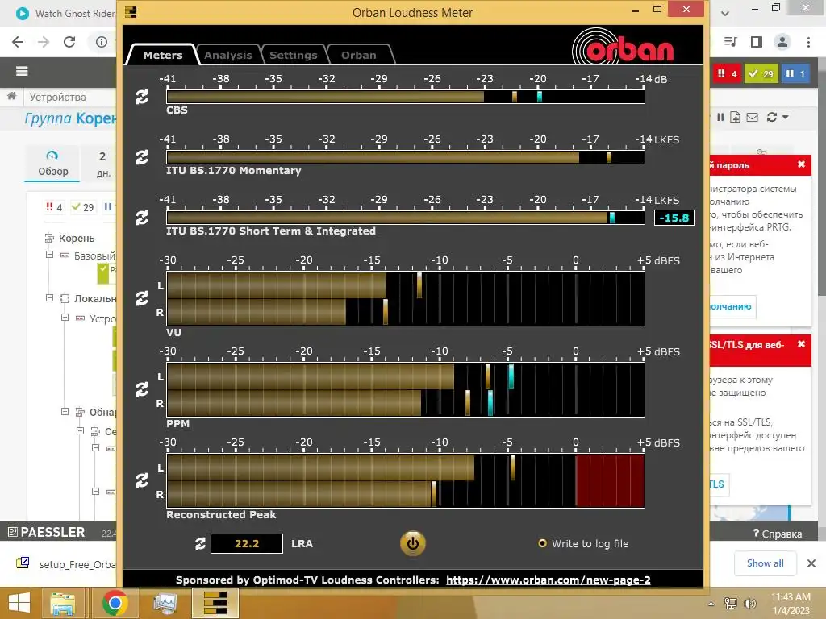Image resolution: width=826 pixels, height=619 pixels.
Task: Click the ITU BS.1770 Momentary meter bar
Action: [406, 157]
